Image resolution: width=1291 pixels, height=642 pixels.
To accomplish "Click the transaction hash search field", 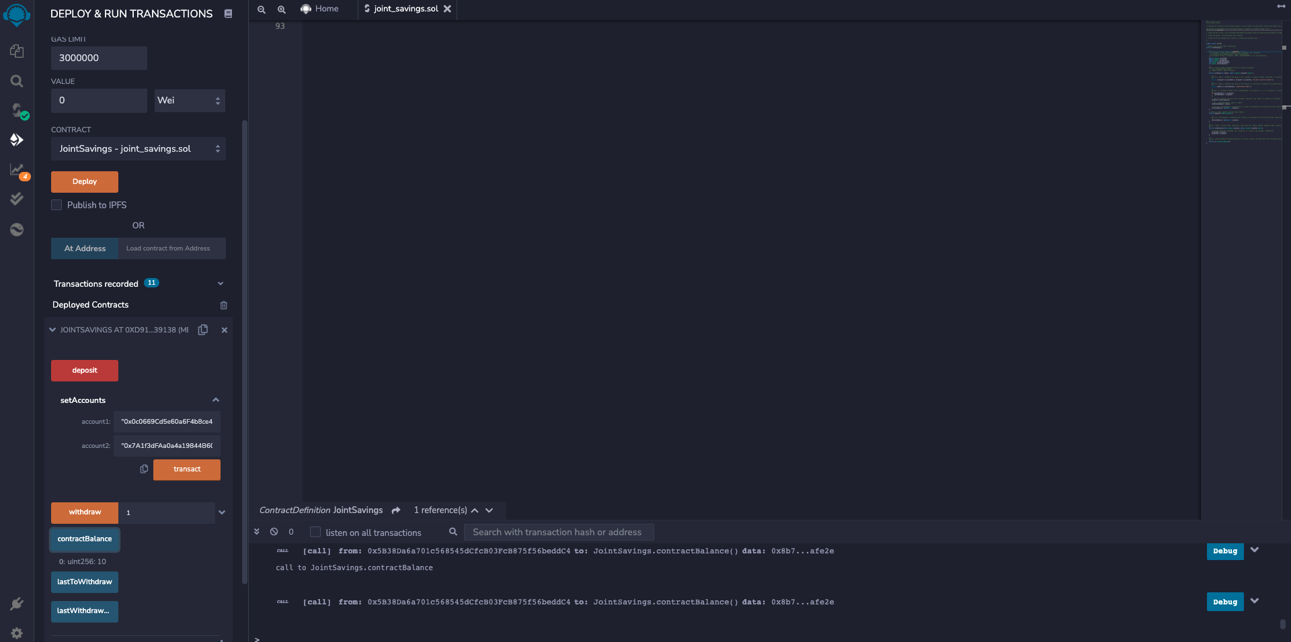I will point(558,532).
